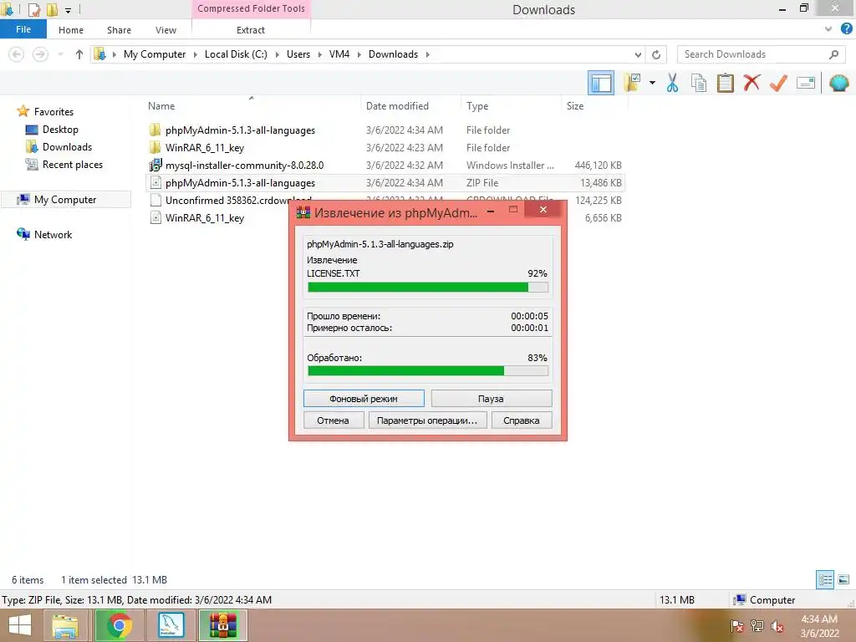Click the Обработано total progress bar
Screen dimensions: 856x642
point(427,371)
